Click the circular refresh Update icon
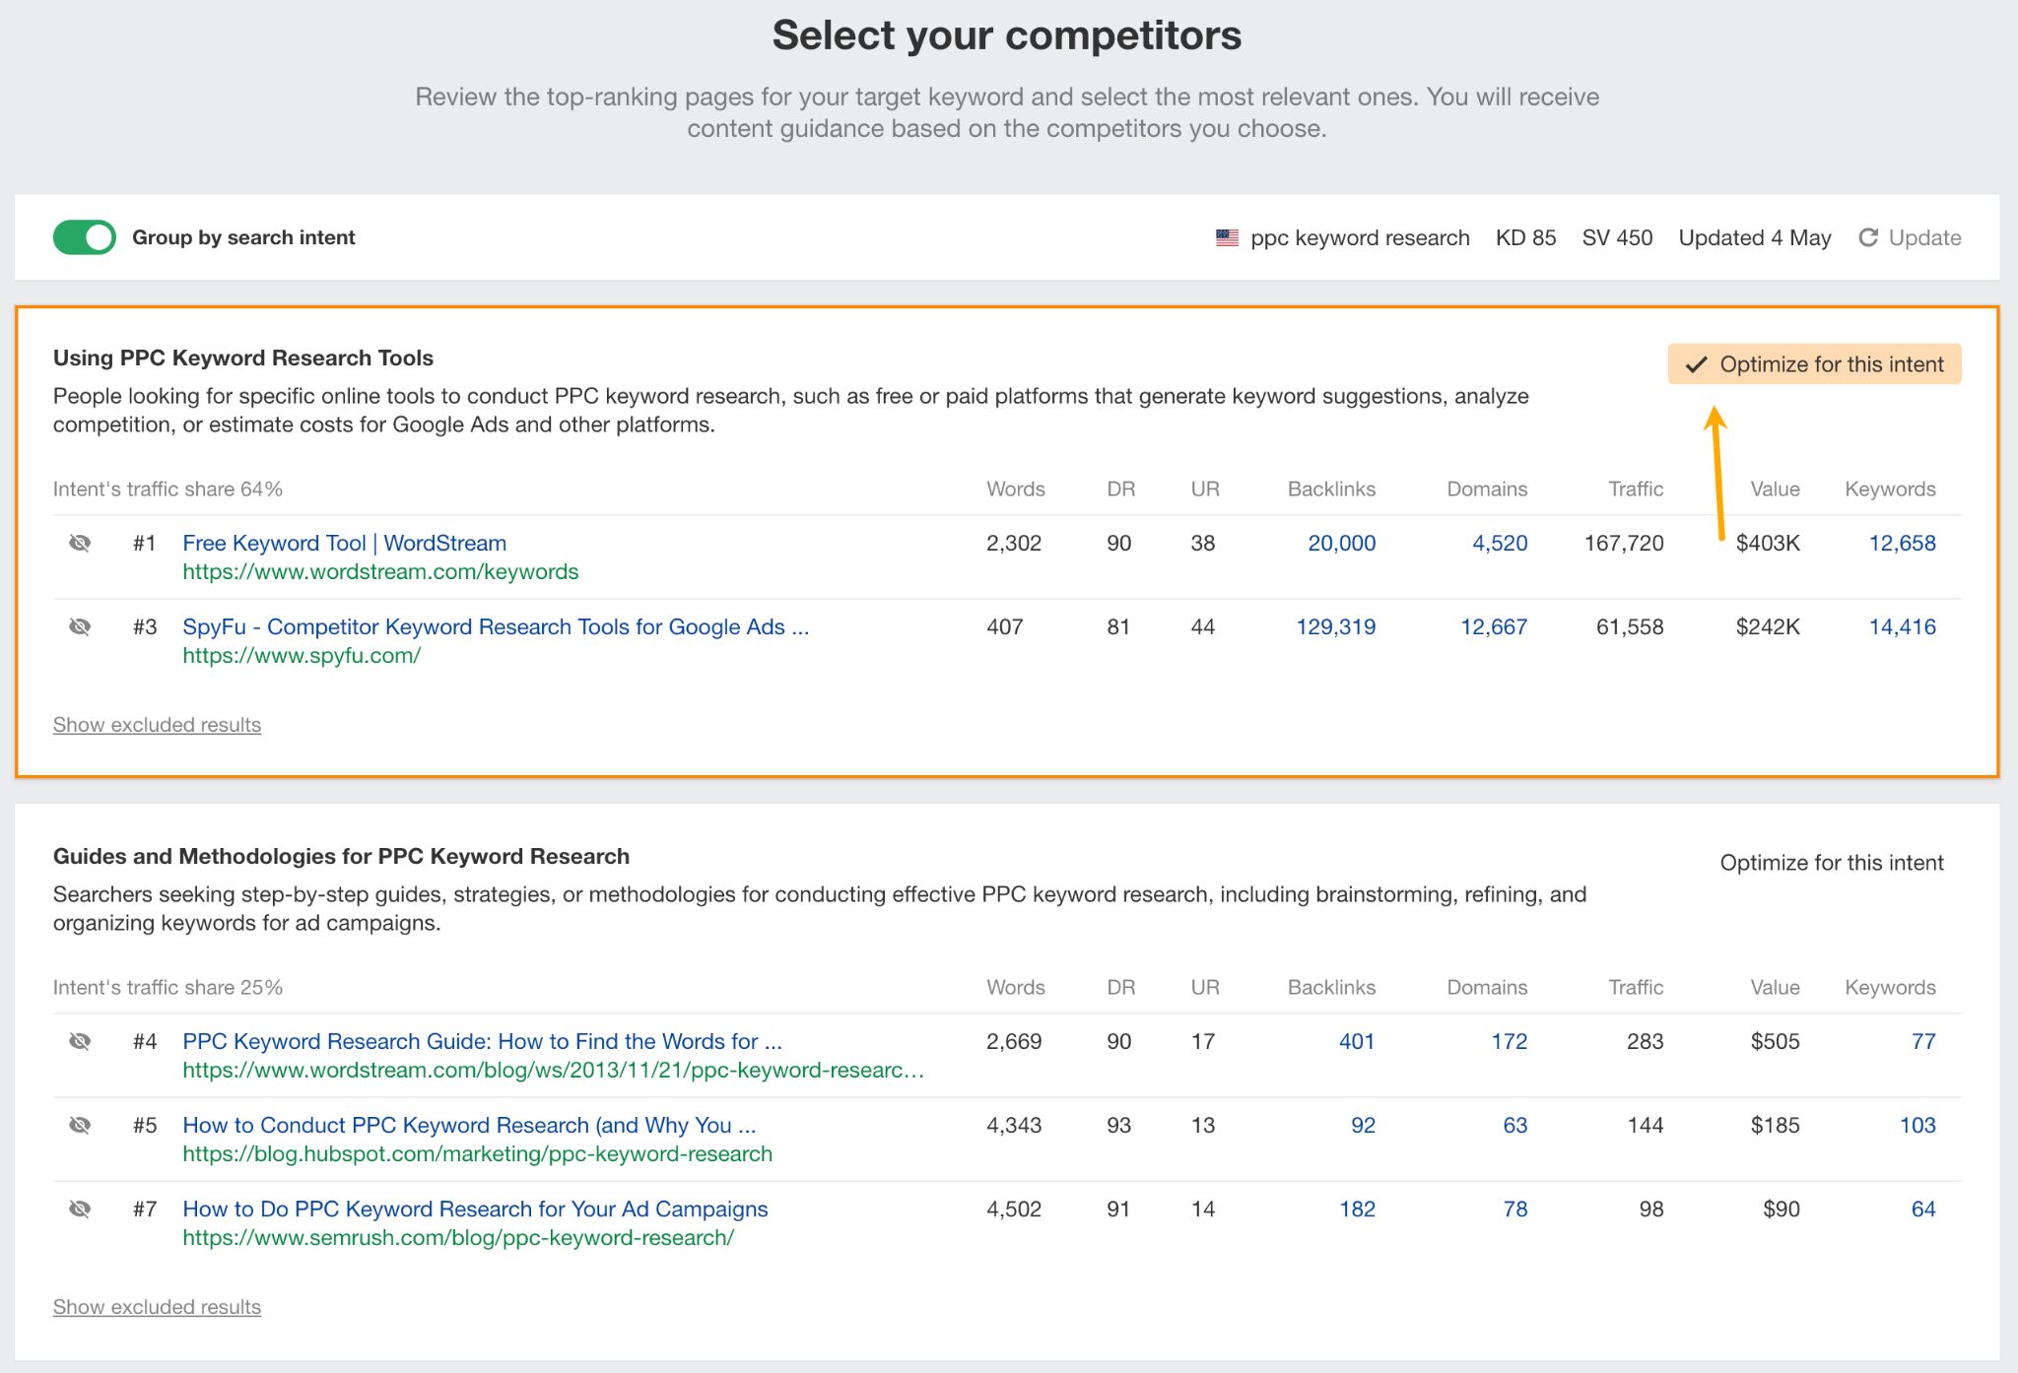Viewport: 2018px width, 1373px height. tap(1868, 237)
